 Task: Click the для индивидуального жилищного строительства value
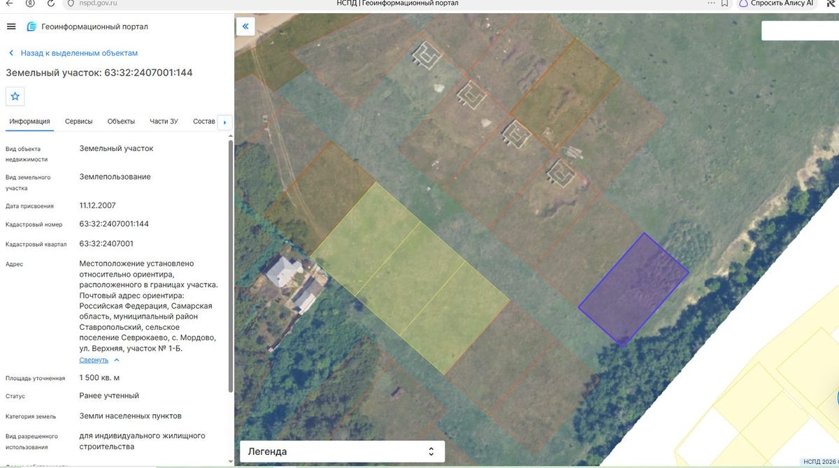pos(143,441)
